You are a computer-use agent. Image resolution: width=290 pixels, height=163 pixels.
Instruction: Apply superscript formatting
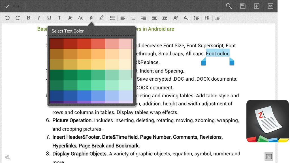[176, 18]
